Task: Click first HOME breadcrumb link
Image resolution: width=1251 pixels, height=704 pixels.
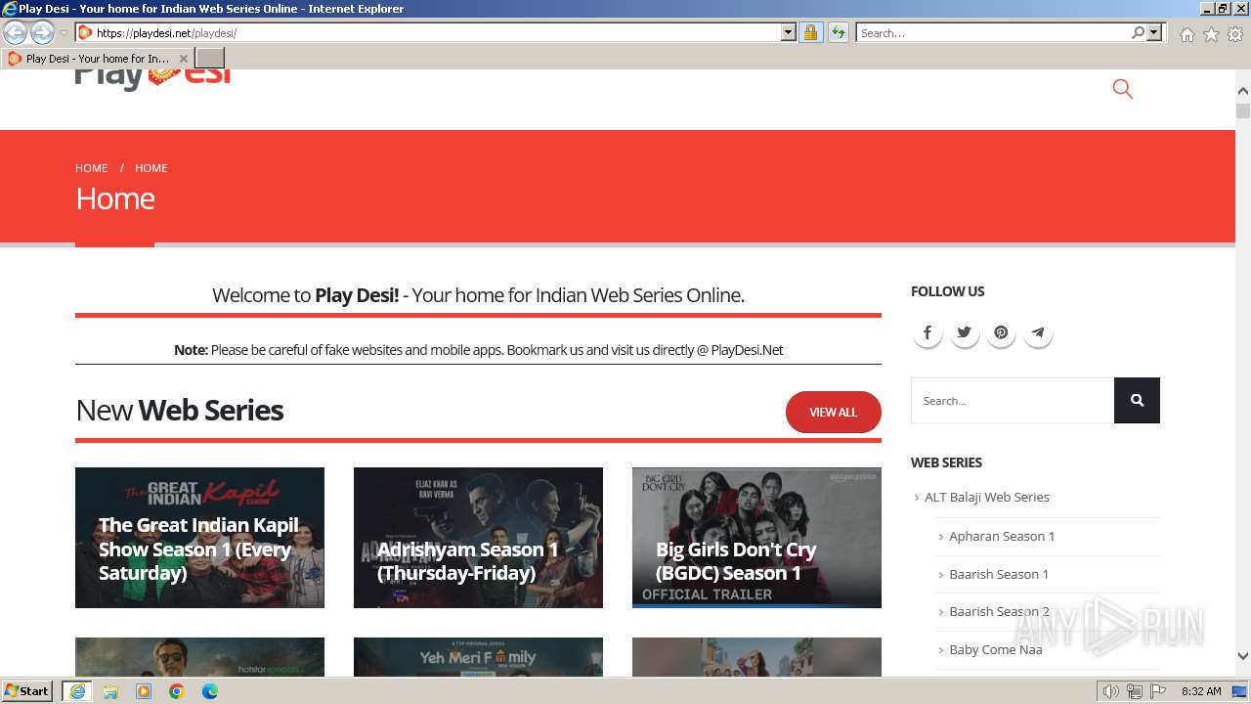Action: click(92, 168)
